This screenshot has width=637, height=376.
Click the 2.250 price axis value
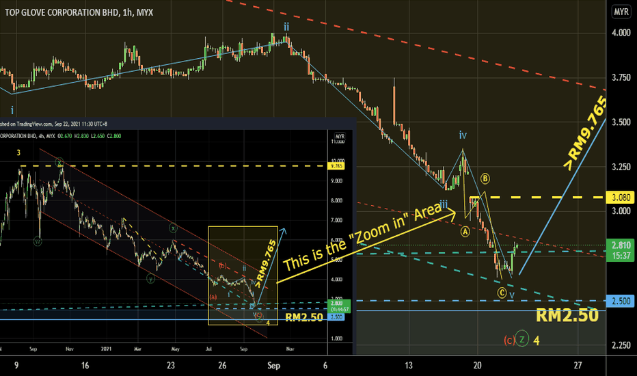621,345
